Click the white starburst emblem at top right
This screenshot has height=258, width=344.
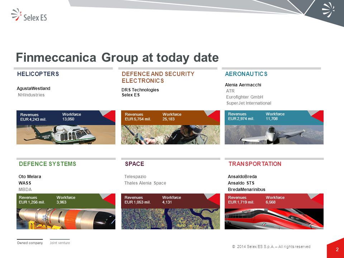[x=328, y=9]
